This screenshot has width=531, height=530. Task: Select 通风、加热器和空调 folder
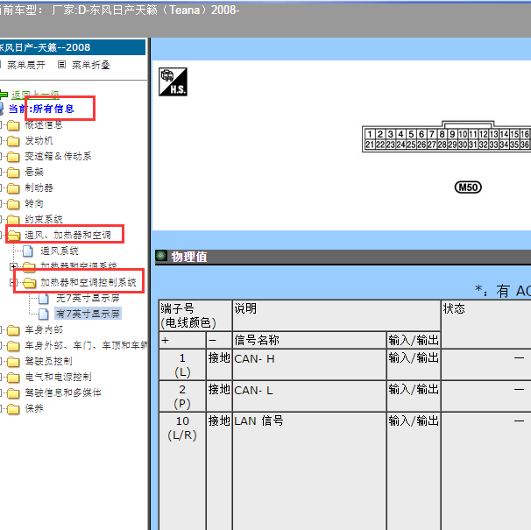tap(67, 235)
